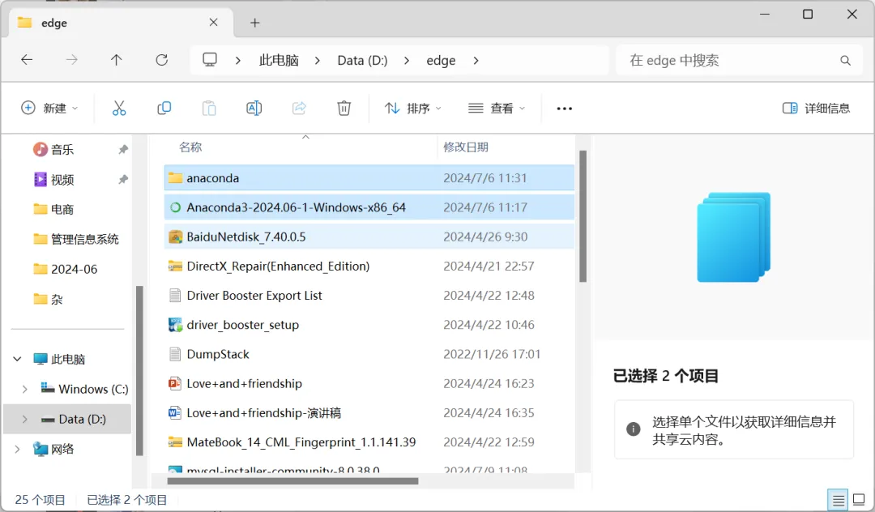This screenshot has height=512, width=875.
Task: Click the Share icon in toolbar
Action: coord(299,109)
